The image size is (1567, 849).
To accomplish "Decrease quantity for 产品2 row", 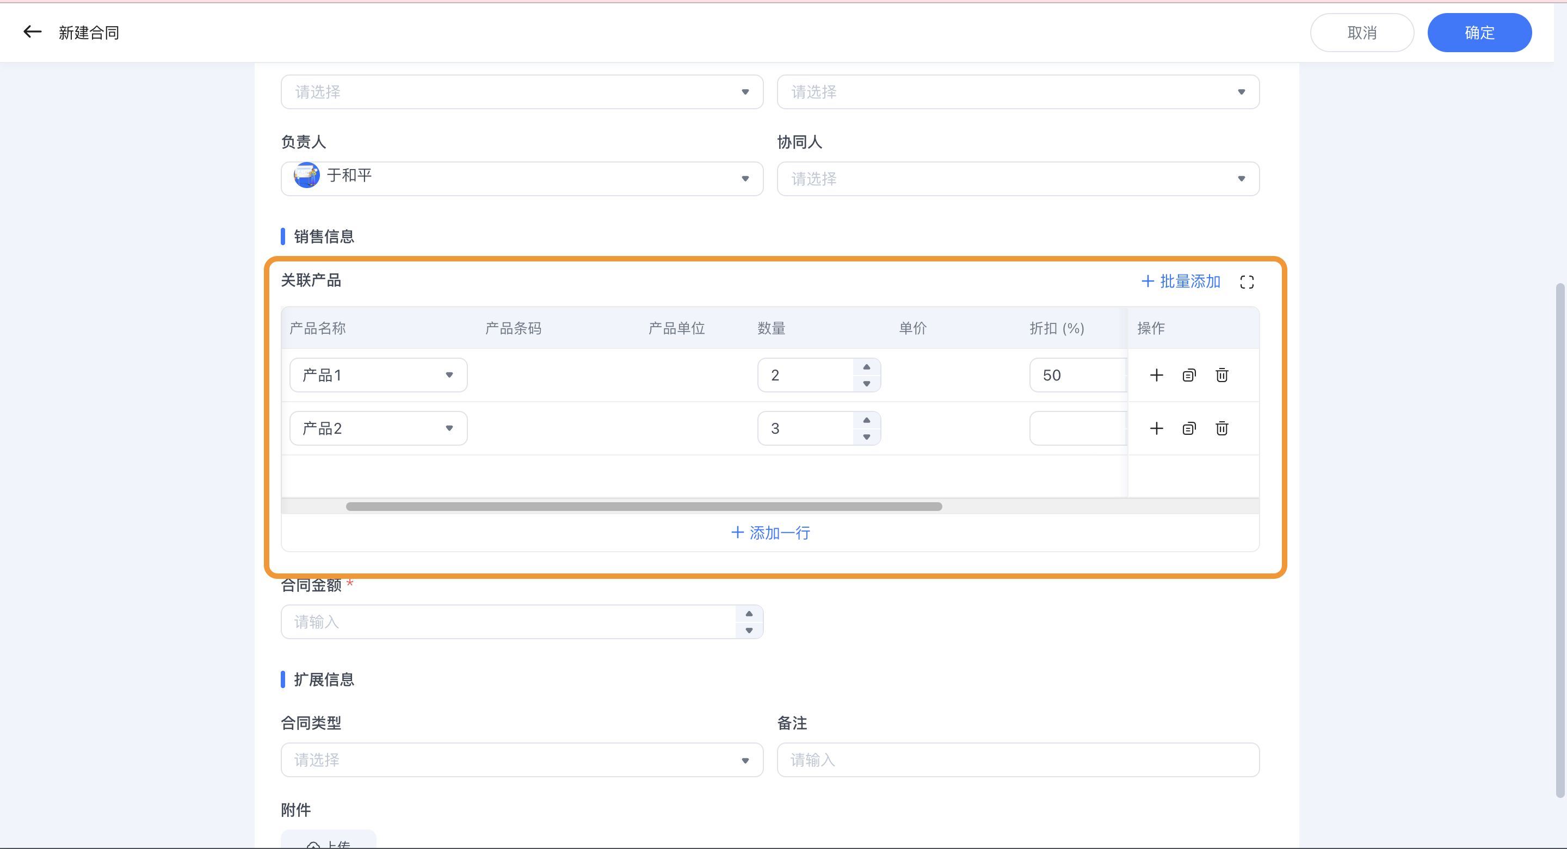I will [x=867, y=437].
